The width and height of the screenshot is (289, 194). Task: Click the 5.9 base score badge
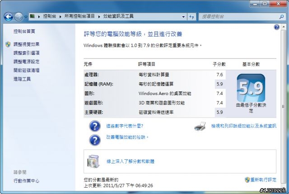pos(251,88)
